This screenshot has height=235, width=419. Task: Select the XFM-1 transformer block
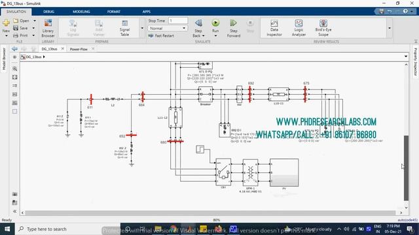pos(250,172)
